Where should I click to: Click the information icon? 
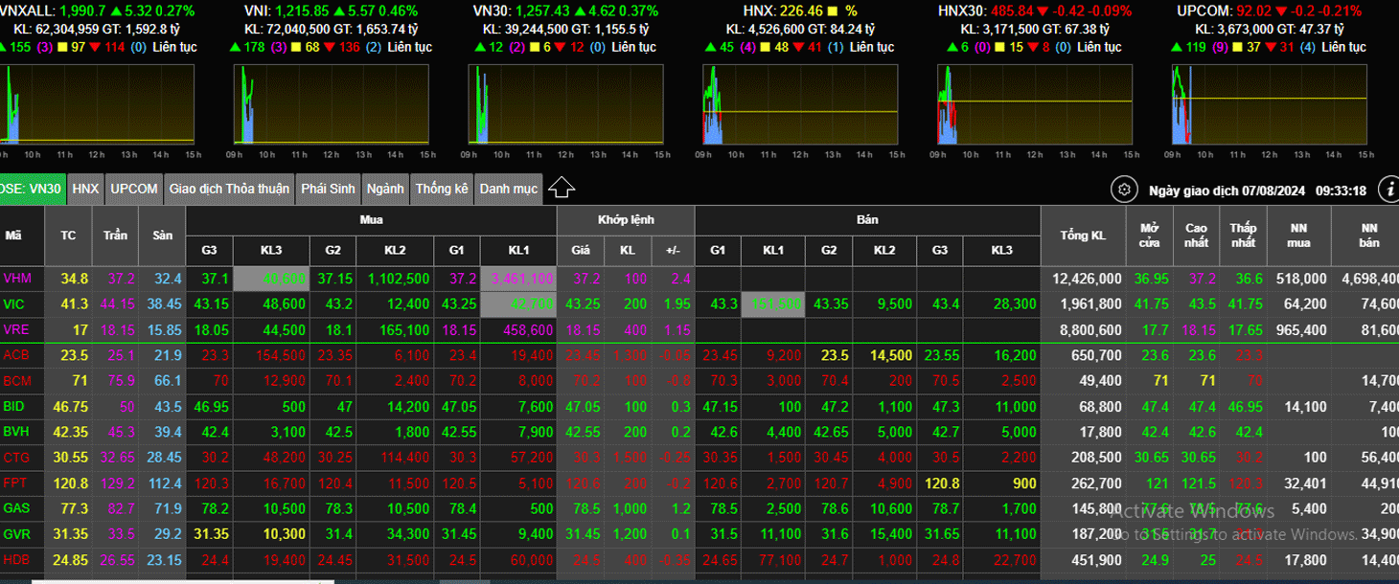1388,190
